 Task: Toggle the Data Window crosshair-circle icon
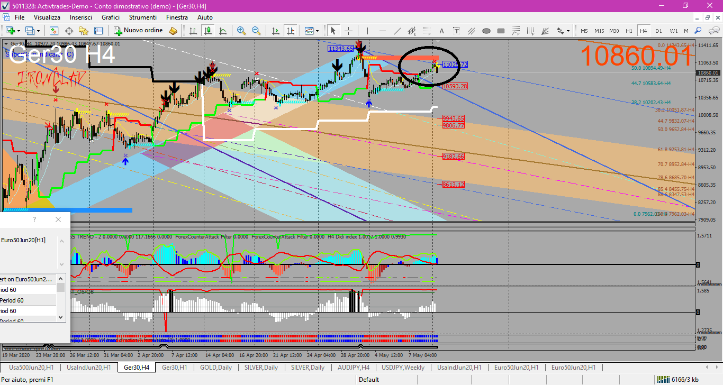(69, 31)
